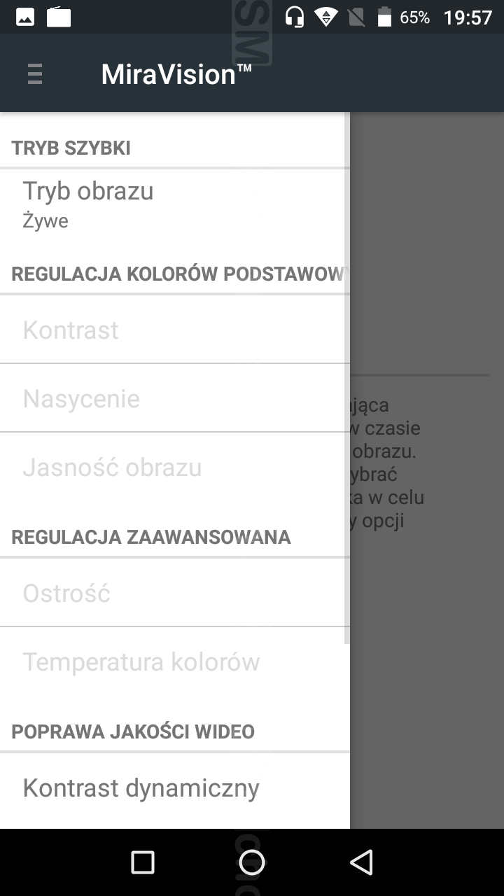Tap the hamburger menu icon
The width and height of the screenshot is (504, 896).
click(35, 73)
